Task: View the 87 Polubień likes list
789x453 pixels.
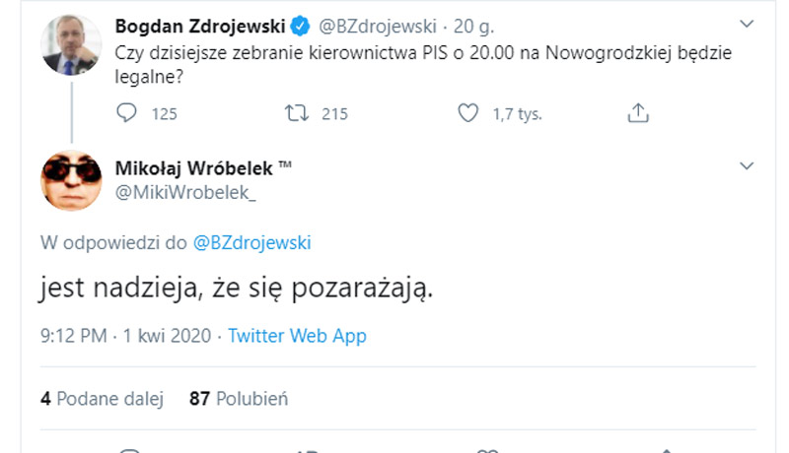Action: 238,398
